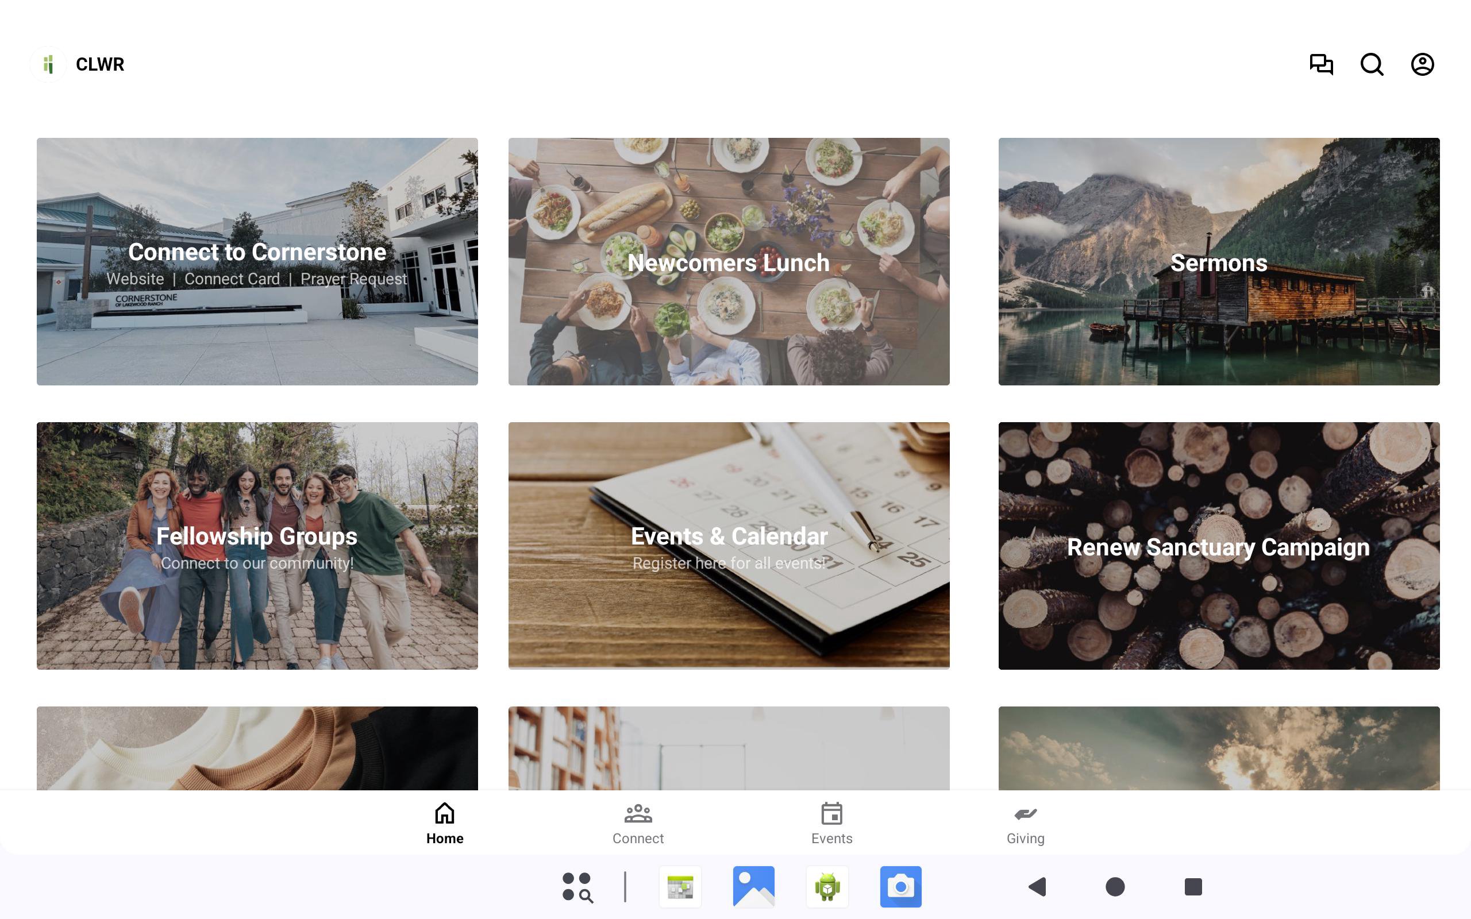The width and height of the screenshot is (1471, 919).
Task: Open Fellowship Groups card
Action: coord(256,546)
